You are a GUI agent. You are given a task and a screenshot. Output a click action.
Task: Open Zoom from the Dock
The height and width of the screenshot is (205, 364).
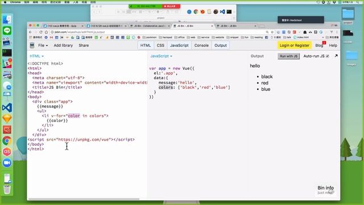click(x=7, y=163)
